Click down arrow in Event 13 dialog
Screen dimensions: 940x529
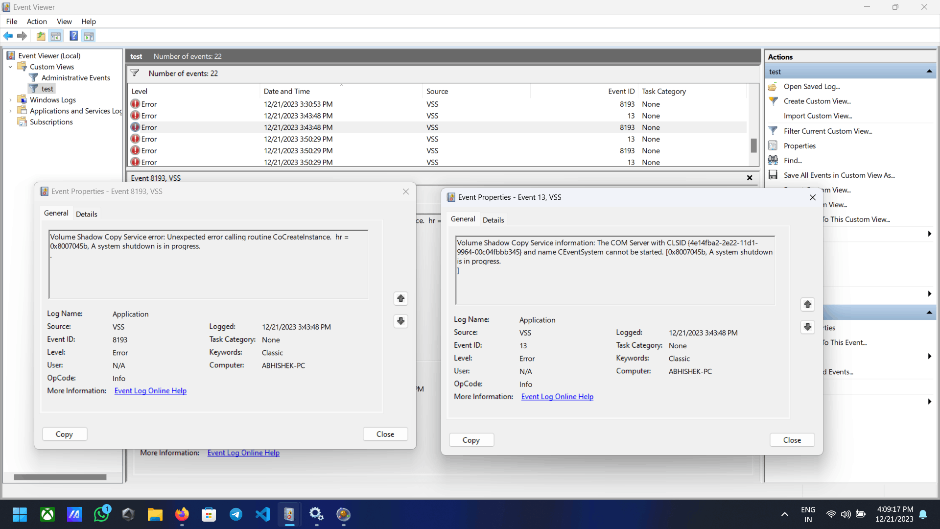(807, 327)
